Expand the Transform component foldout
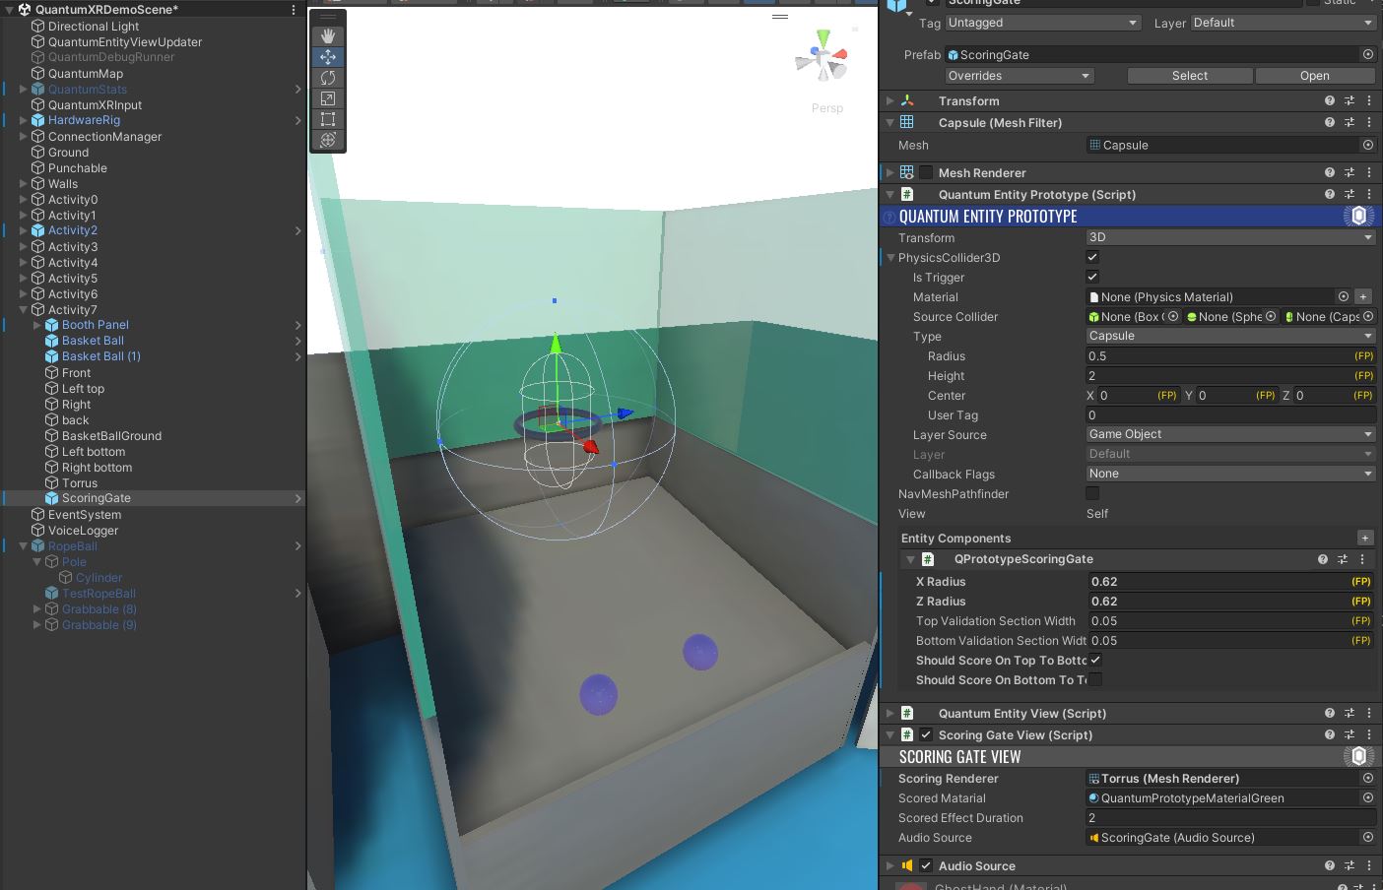The image size is (1383, 890). 889,100
